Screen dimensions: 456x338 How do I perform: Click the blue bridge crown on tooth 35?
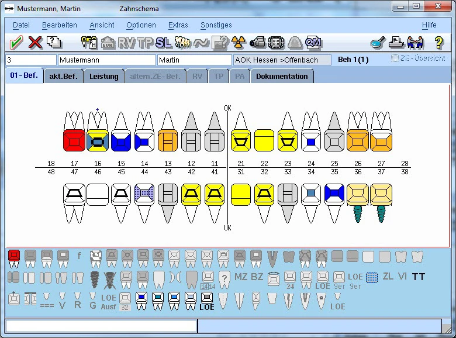click(x=334, y=195)
